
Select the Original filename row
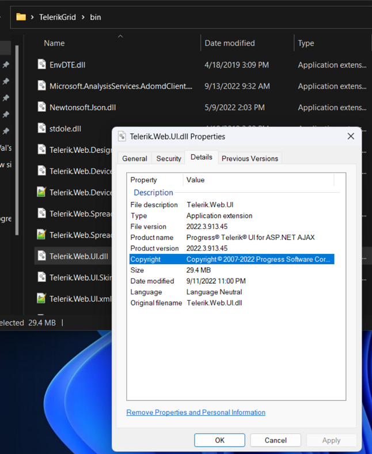click(x=232, y=303)
